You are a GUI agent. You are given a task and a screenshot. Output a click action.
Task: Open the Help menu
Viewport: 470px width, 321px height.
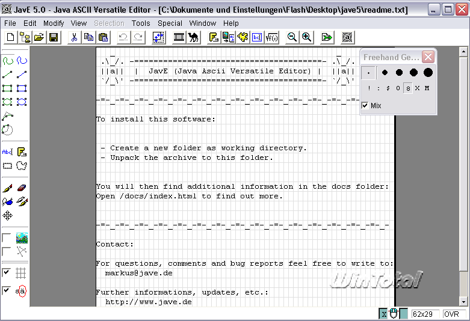231,23
